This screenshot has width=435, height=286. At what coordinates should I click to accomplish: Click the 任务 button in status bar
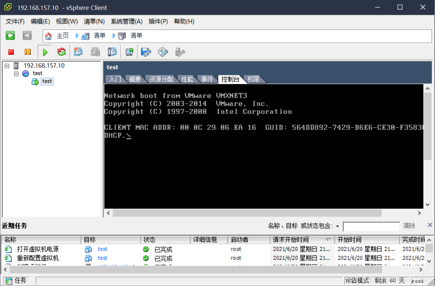click(16, 281)
